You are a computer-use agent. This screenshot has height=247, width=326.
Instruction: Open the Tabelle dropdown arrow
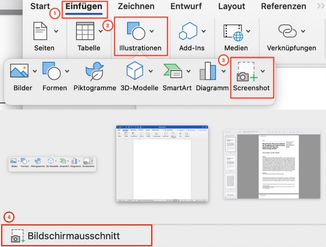pos(101,31)
